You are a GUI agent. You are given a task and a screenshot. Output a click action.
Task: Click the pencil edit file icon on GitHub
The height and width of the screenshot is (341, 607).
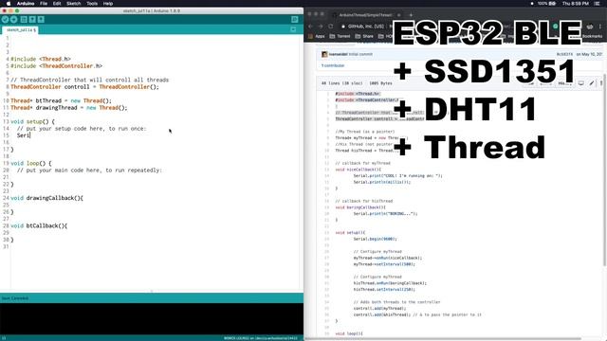pyautogui.click(x=592, y=83)
